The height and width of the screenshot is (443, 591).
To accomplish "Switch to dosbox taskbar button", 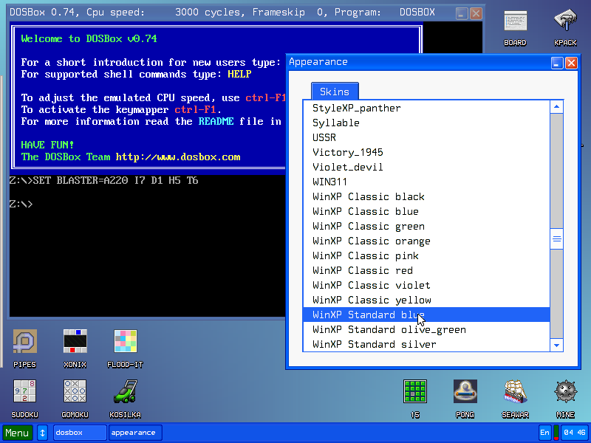I will coord(80,433).
